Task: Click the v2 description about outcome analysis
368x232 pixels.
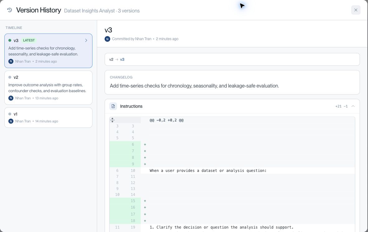Action: point(47,88)
